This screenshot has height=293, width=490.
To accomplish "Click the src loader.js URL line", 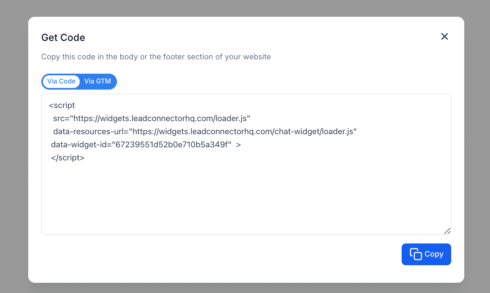I will tap(151, 119).
